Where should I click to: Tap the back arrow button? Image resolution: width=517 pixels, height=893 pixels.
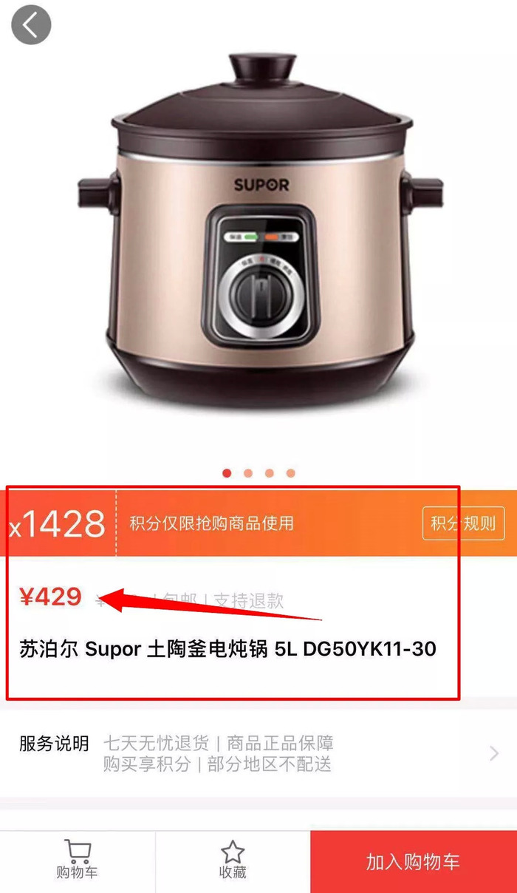point(30,25)
